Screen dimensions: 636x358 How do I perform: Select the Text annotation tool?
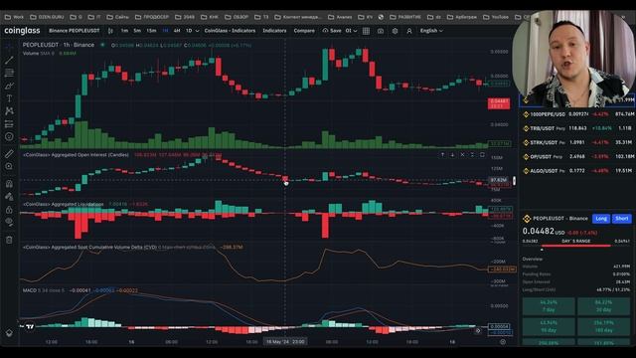tap(9, 98)
